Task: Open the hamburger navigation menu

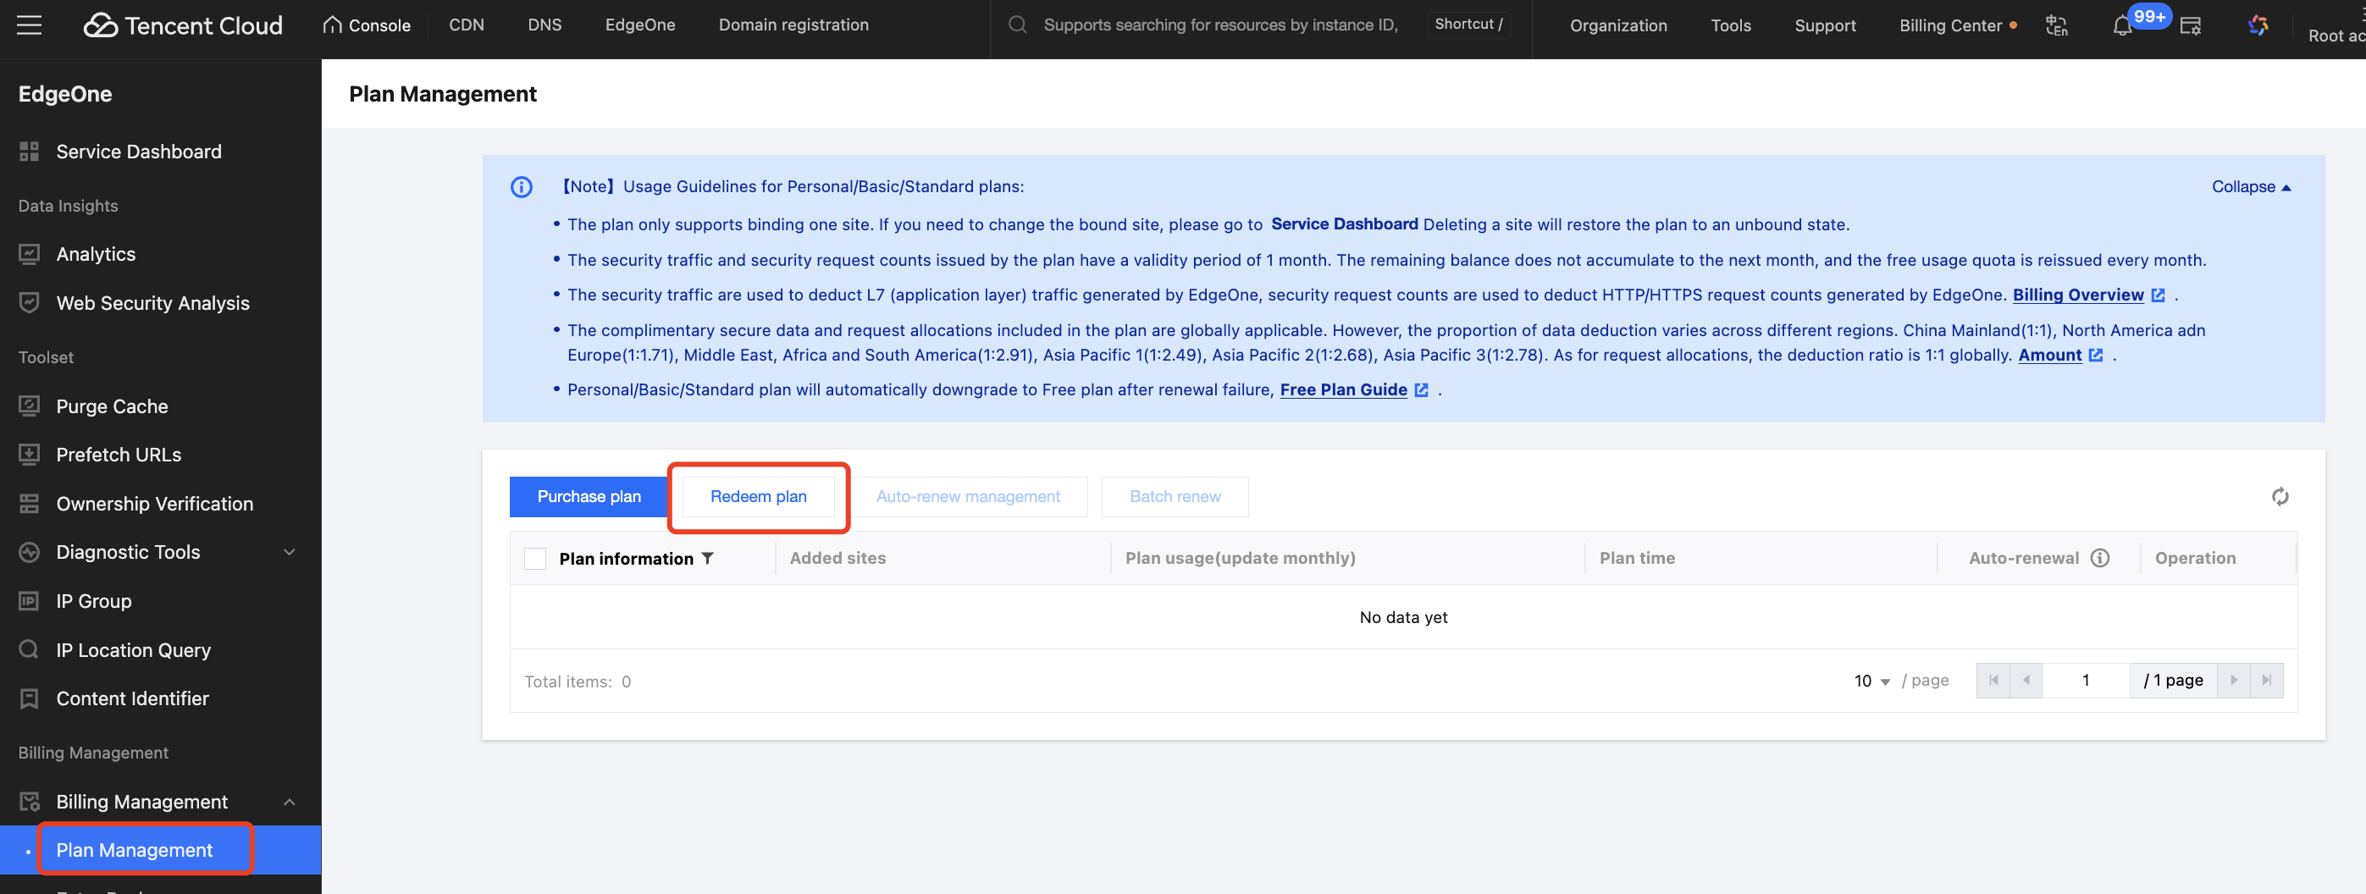Action: coord(30,25)
